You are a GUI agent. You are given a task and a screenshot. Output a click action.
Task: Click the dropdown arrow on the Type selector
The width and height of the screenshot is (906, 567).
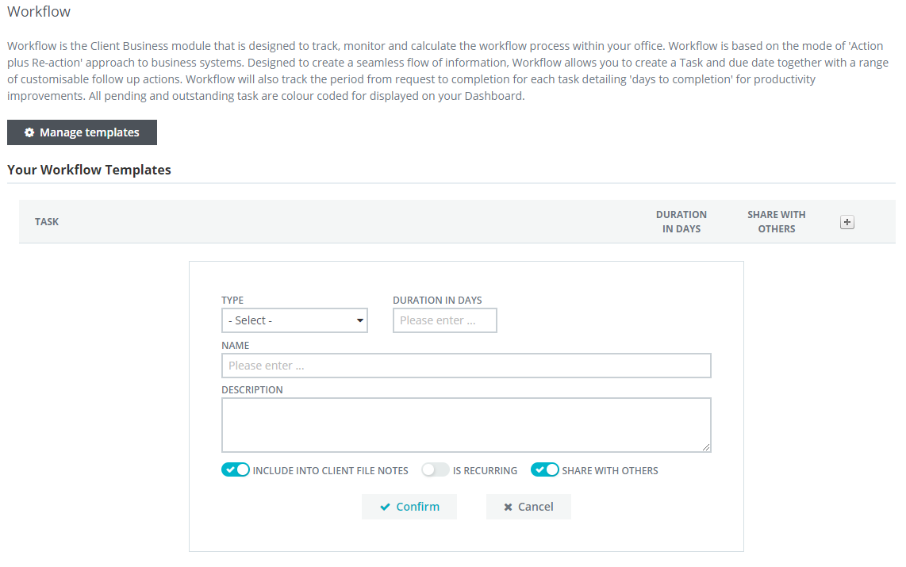coord(361,320)
